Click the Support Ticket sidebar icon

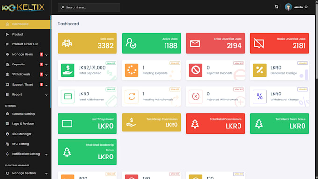7,85
